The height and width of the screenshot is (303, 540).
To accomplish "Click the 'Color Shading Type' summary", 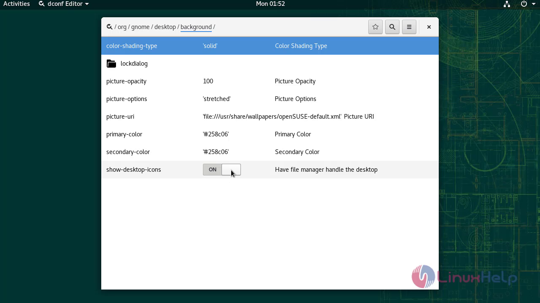I will point(301,46).
